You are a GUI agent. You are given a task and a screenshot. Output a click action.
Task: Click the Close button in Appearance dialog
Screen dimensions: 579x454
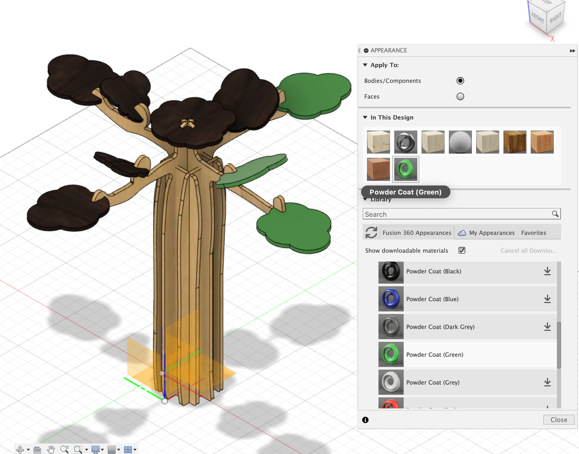pos(559,419)
